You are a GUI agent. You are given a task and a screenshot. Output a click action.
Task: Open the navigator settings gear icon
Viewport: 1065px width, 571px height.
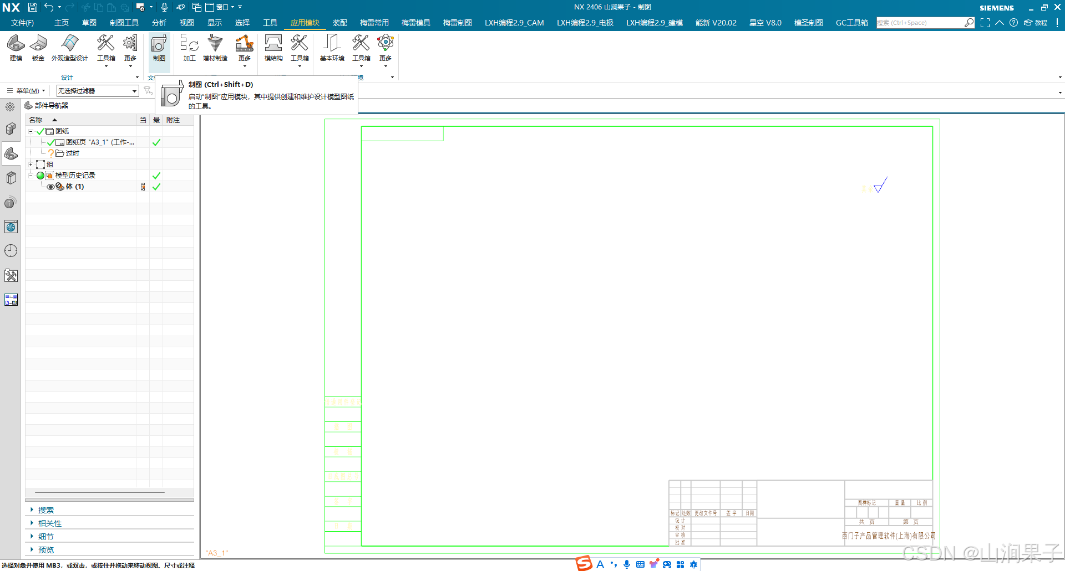point(10,107)
